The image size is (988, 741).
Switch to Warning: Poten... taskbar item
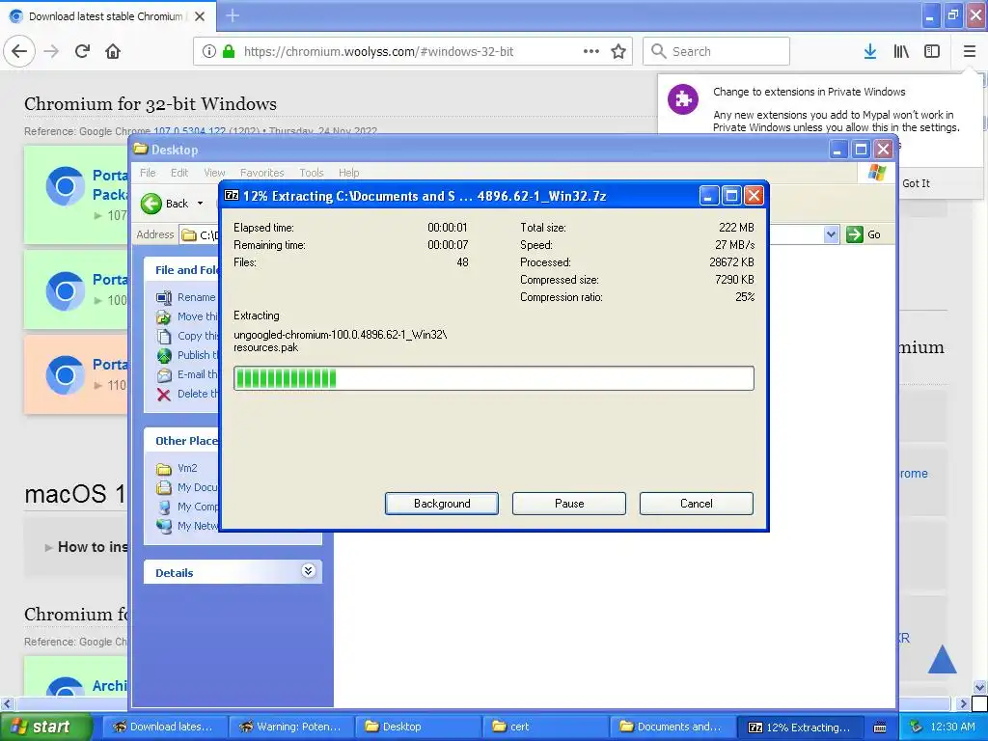pos(290,727)
